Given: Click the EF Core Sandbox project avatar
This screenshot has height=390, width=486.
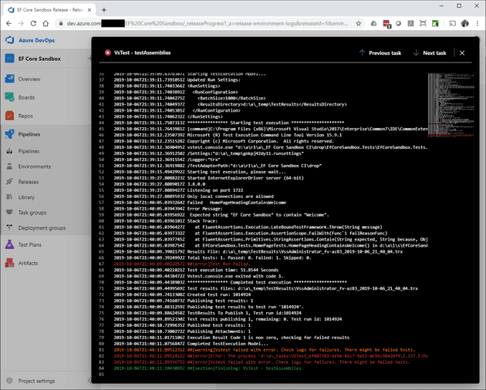Looking at the screenshot, I should pos(9,59).
